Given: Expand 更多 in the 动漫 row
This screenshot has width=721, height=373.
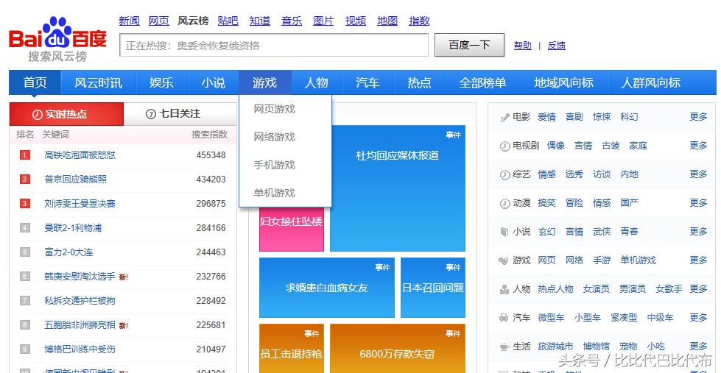Looking at the screenshot, I should 698,202.
